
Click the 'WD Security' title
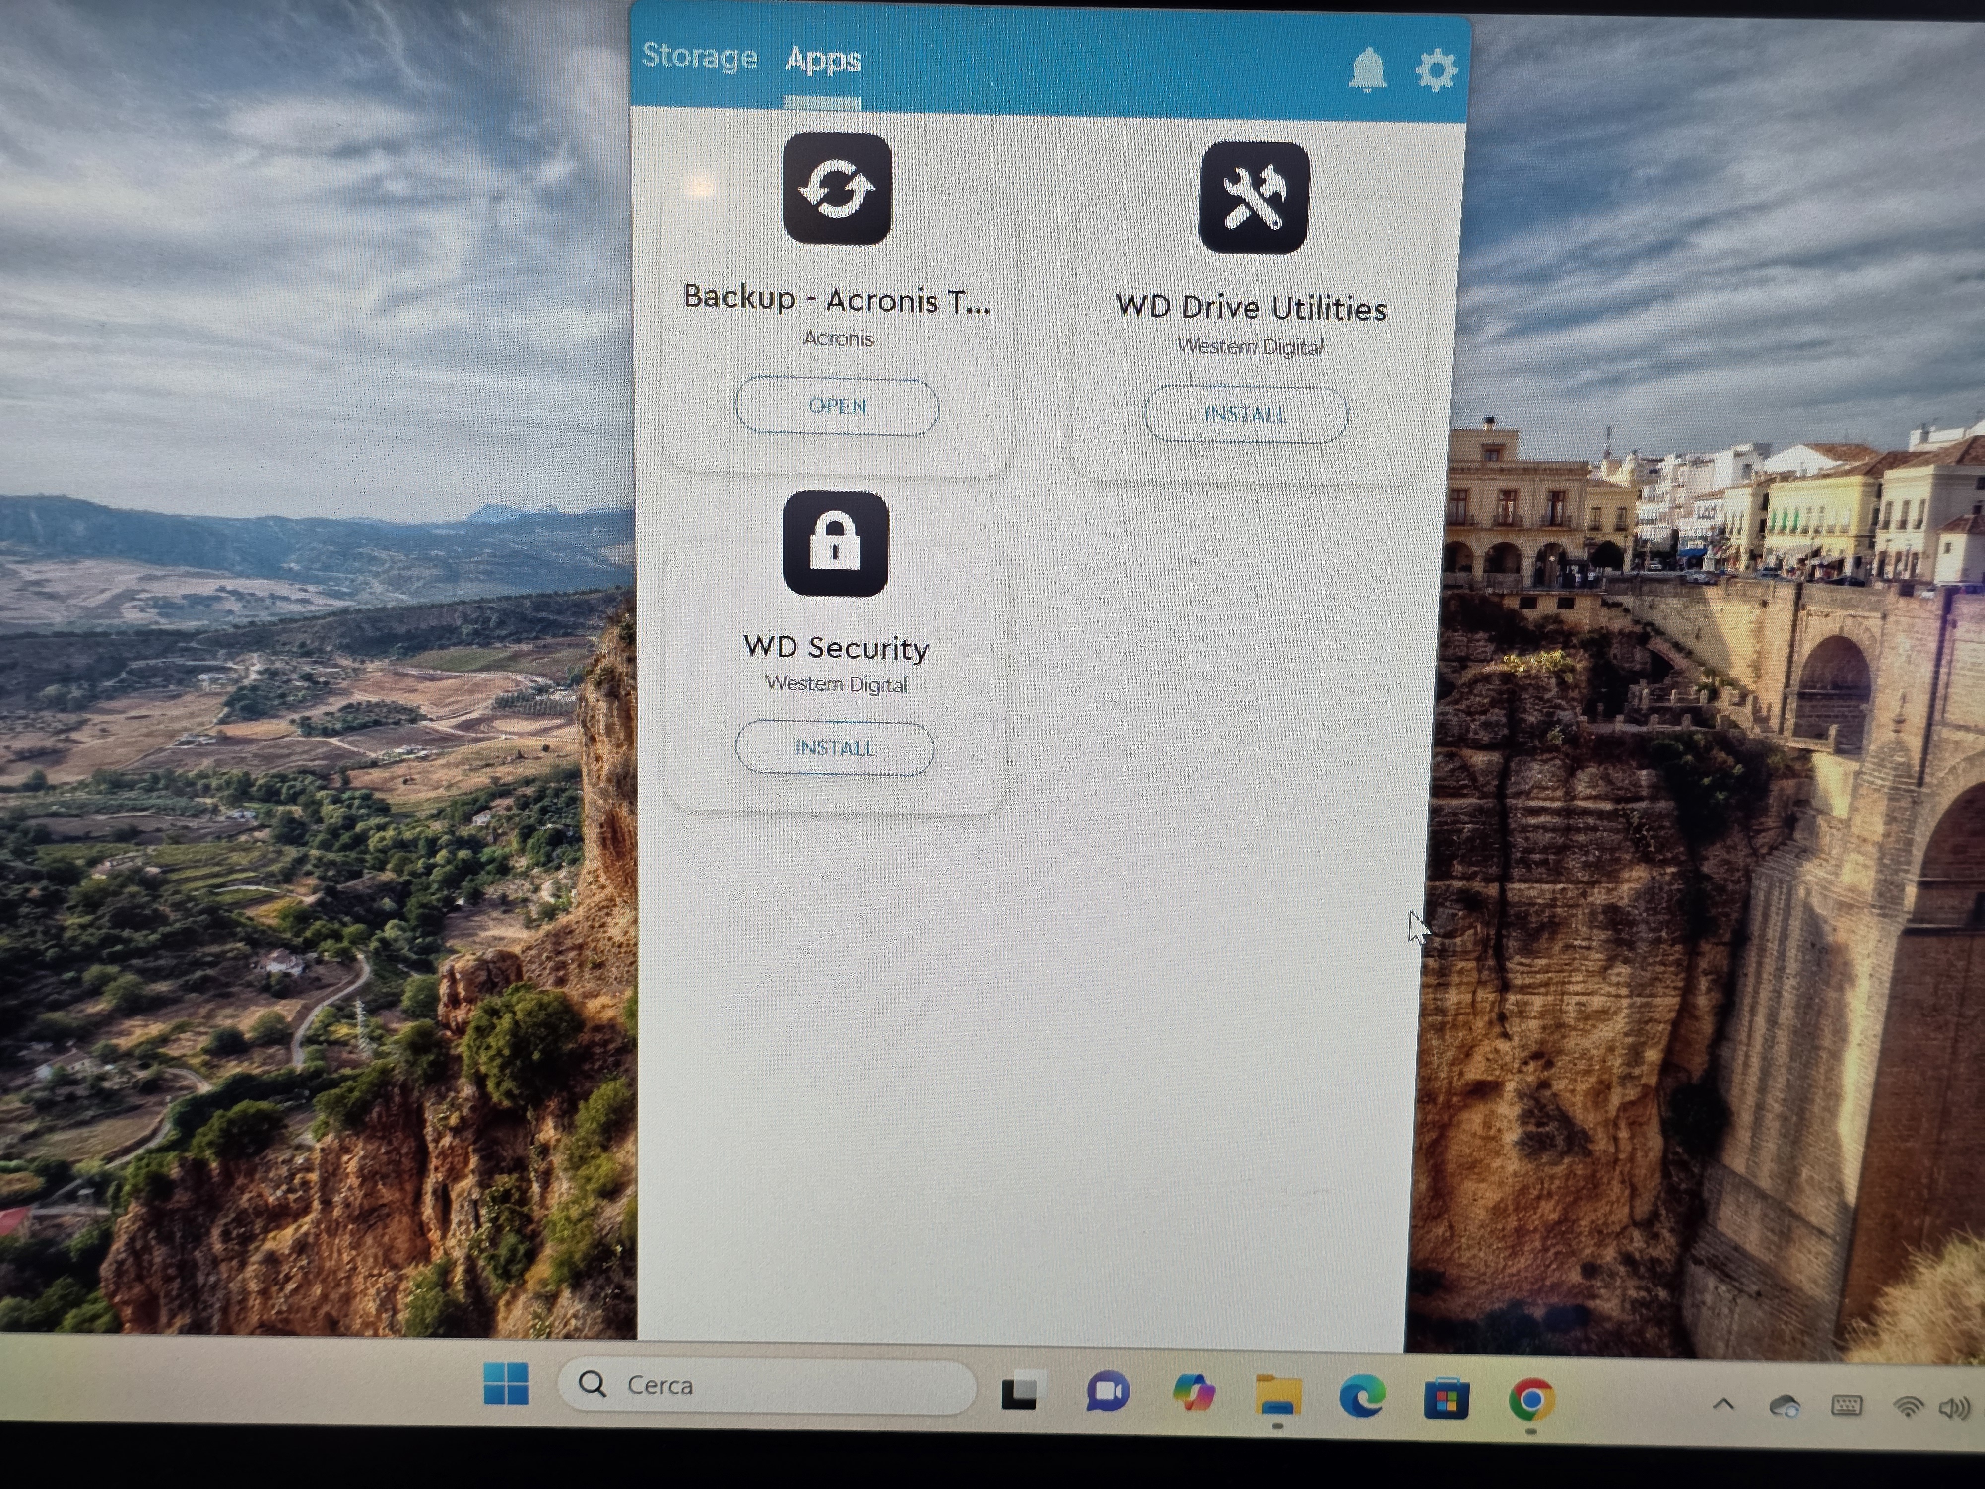[836, 647]
